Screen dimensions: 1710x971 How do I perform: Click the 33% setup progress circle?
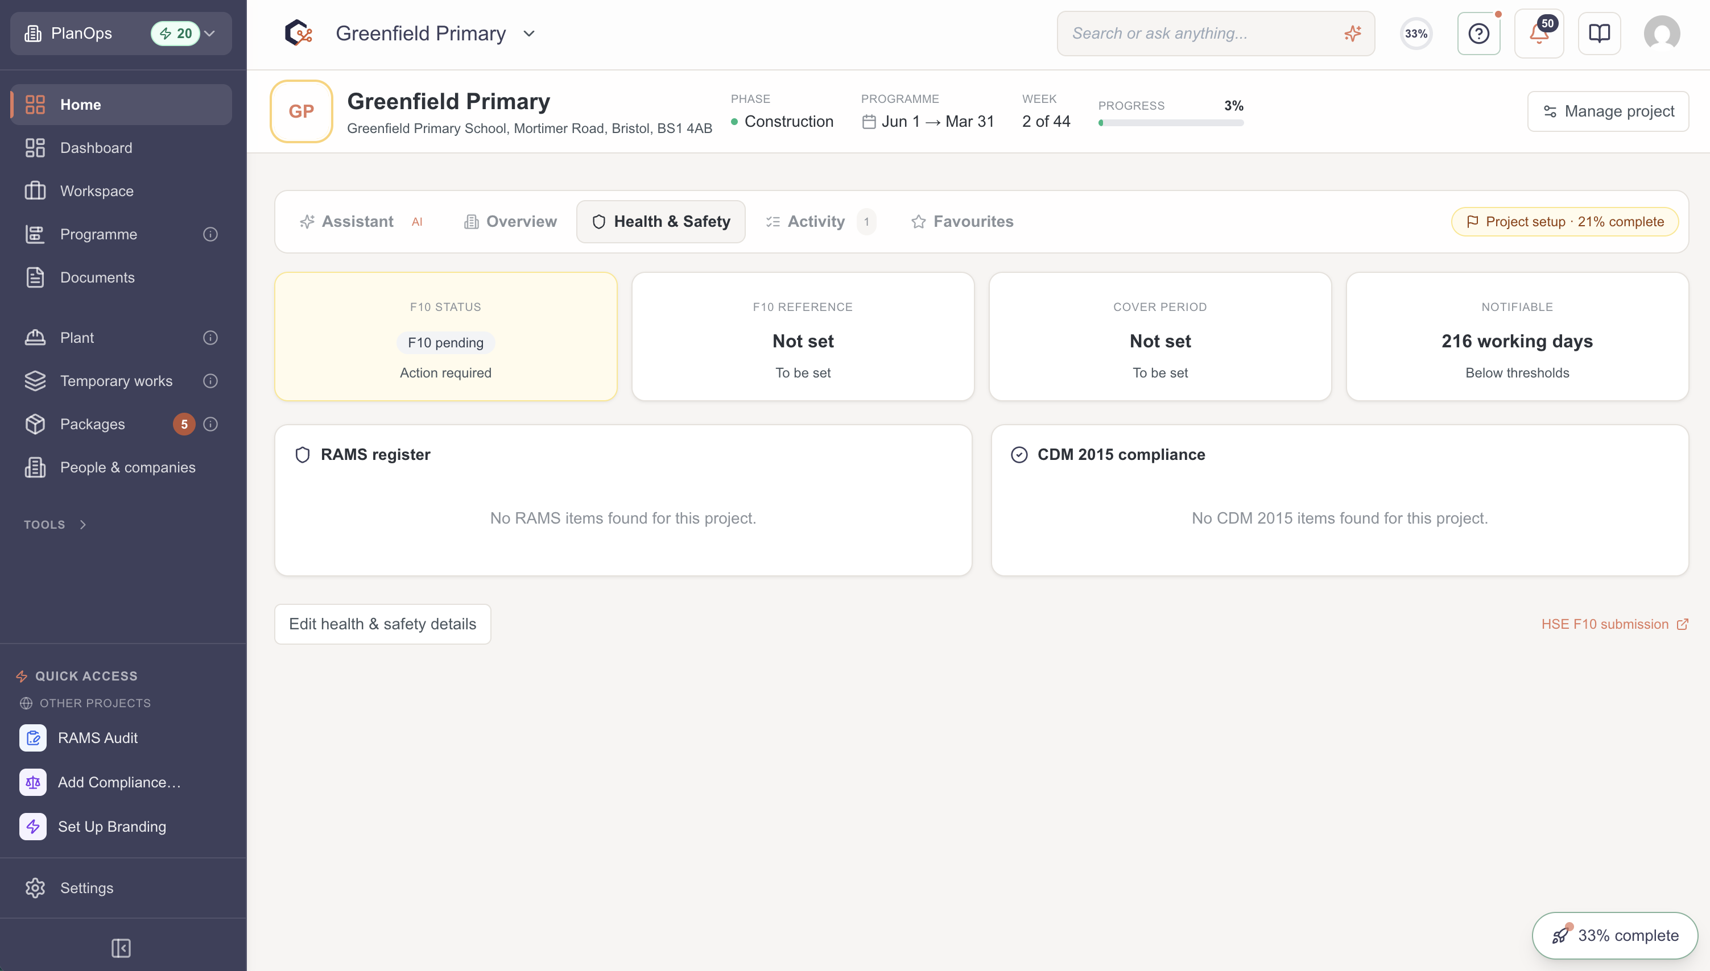click(1416, 34)
